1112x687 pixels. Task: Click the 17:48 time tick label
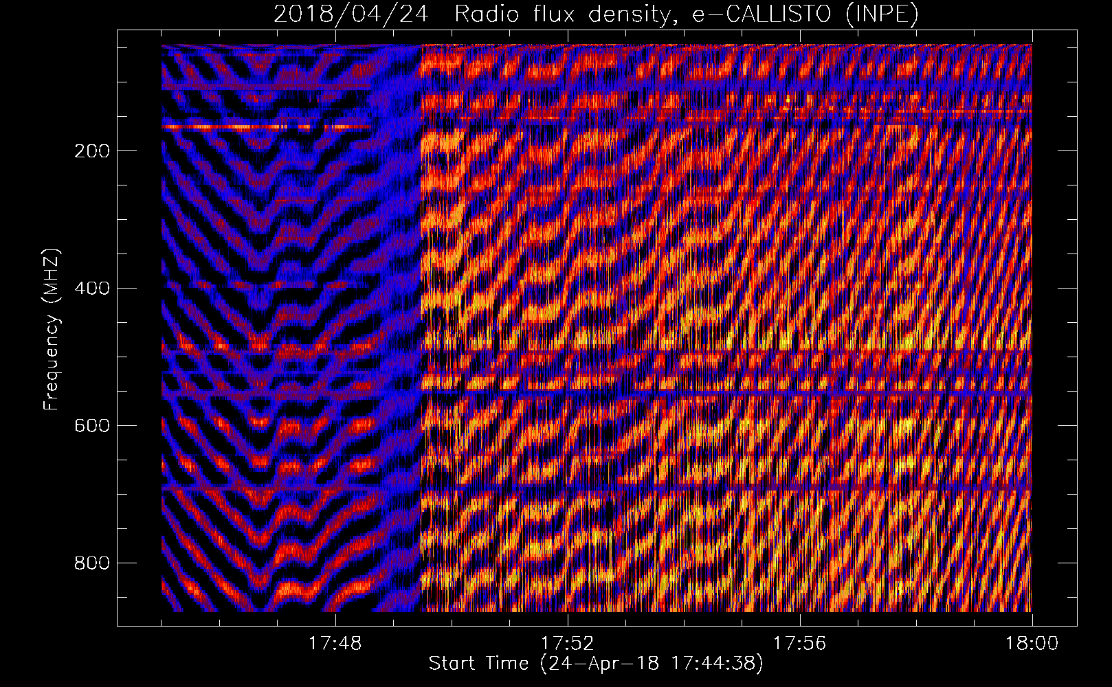[335, 644]
